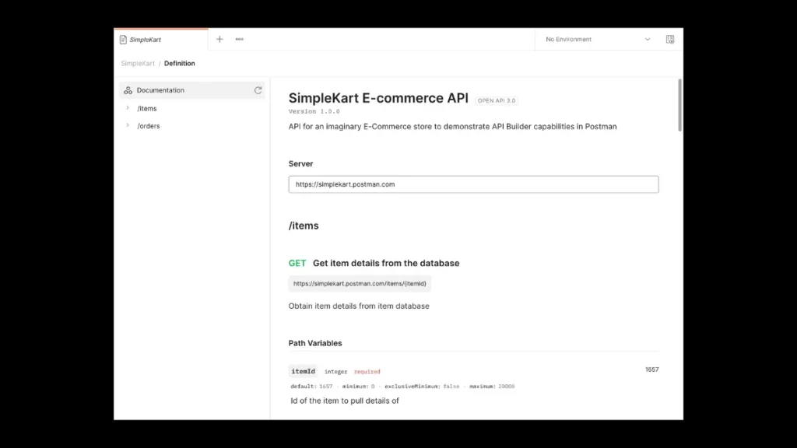The image size is (797, 448).
Task: Click the Definition breadcrumb
Action: tap(180, 63)
